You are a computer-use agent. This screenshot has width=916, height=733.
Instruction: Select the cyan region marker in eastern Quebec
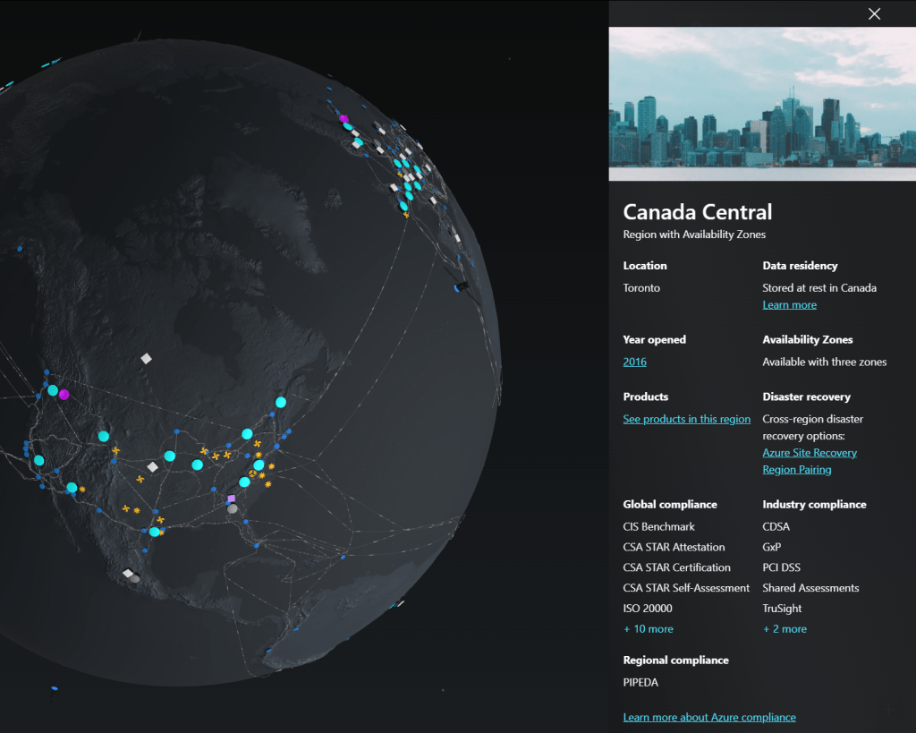click(x=281, y=402)
